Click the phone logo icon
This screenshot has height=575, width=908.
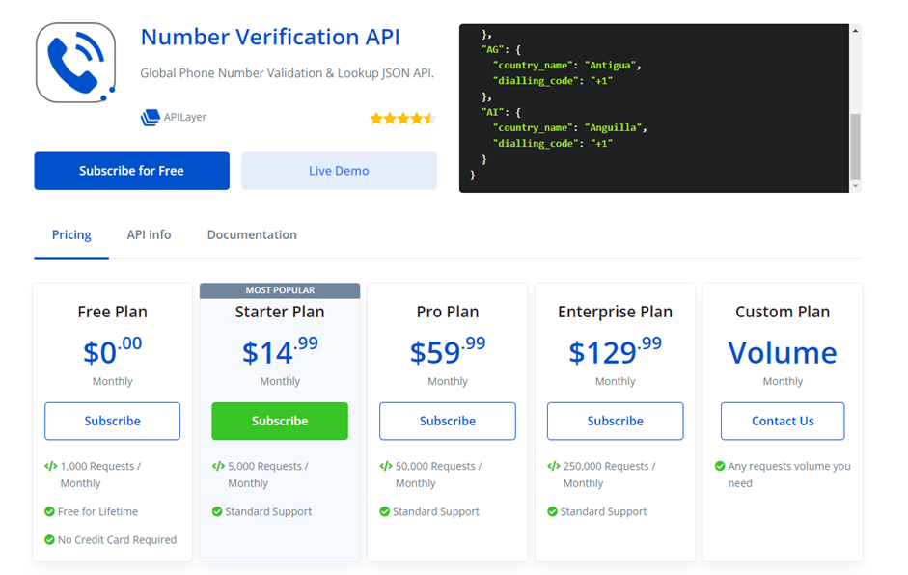pyautogui.click(x=76, y=63)
